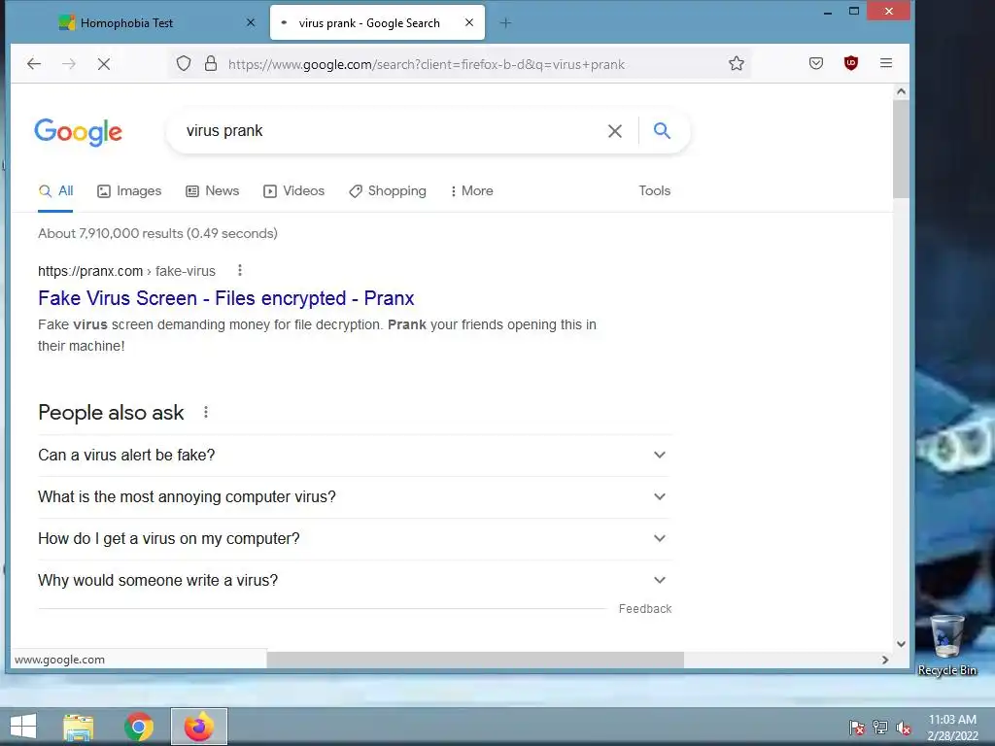Click the horizontal scrollbar thumb

click(475, 660)
